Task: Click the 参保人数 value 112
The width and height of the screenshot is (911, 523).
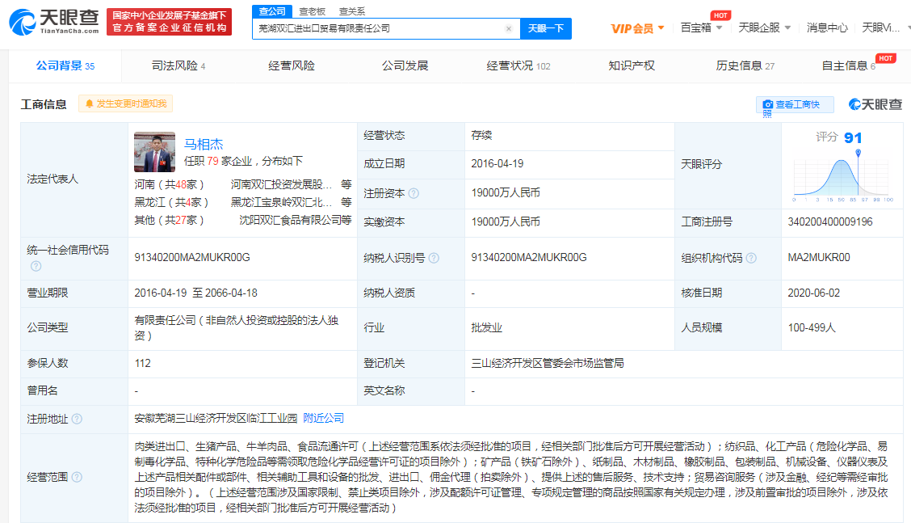Action: click(142, 363)
